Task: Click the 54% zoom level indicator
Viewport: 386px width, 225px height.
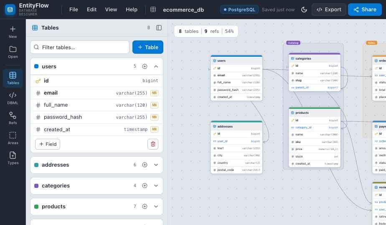Action: tap(229, 31)
